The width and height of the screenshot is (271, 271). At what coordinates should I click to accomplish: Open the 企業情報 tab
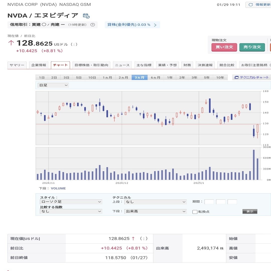tap(39, 65)
